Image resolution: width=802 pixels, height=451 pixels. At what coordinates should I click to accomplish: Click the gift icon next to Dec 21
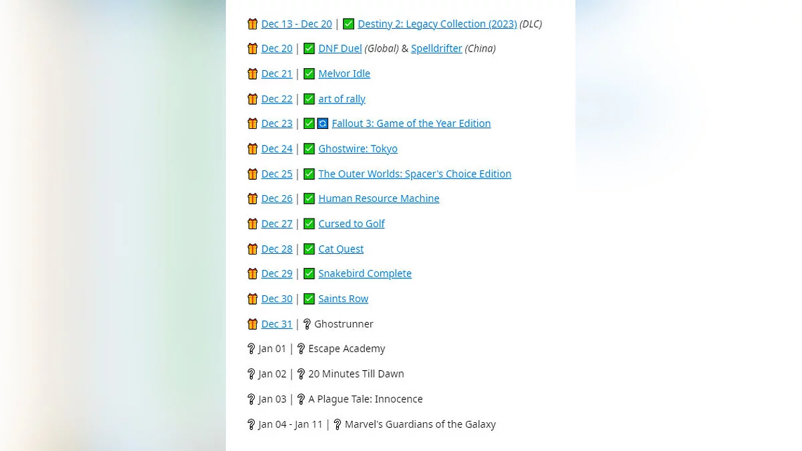(x=253, y=74)
